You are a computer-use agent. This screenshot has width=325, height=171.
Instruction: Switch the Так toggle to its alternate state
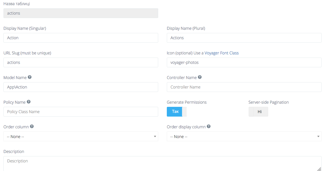175,111
